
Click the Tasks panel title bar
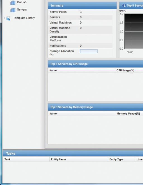pyautogui.click(x=73, y=153)
